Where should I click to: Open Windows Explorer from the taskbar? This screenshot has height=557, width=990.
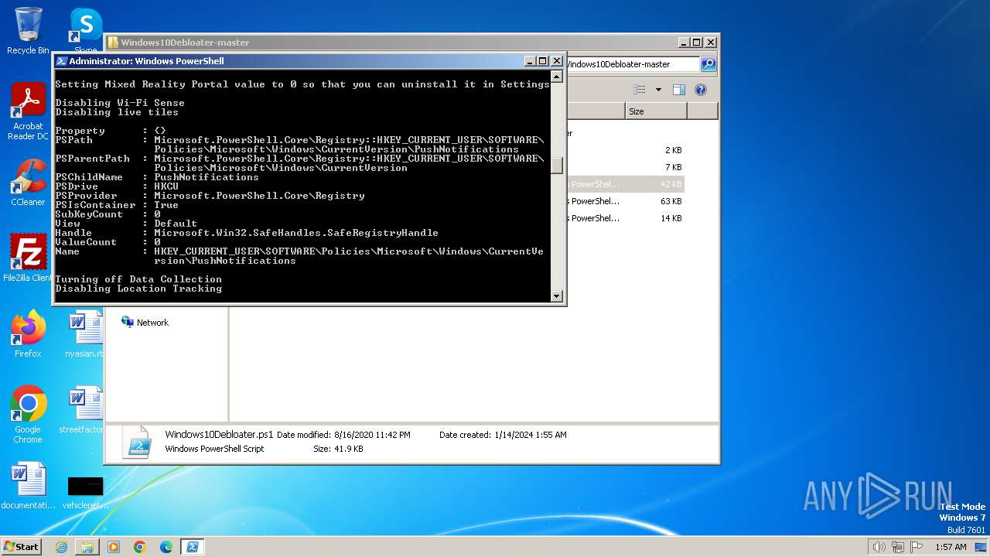pos(87,547)
